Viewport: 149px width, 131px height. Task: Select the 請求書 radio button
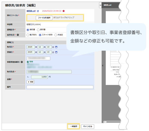[x=38, y=30]
